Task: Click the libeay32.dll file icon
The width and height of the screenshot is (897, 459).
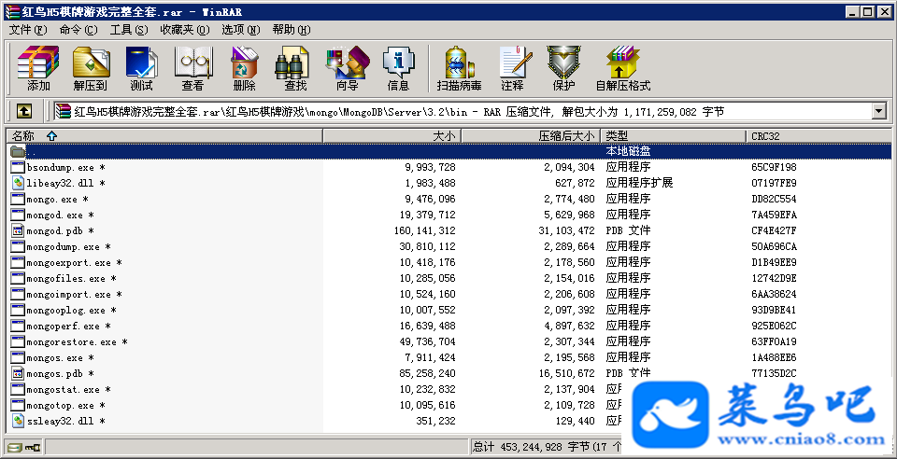Action: tap(18, 183)
